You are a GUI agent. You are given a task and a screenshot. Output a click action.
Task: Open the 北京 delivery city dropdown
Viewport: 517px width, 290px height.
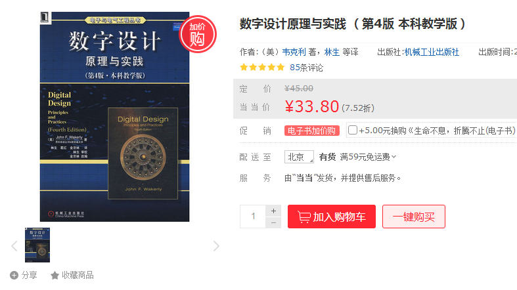point(299,157)
